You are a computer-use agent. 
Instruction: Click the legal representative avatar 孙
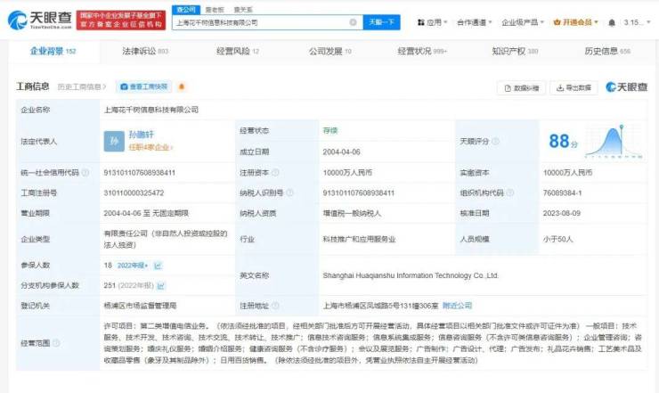pyautogui.click(x=113, y=141)
